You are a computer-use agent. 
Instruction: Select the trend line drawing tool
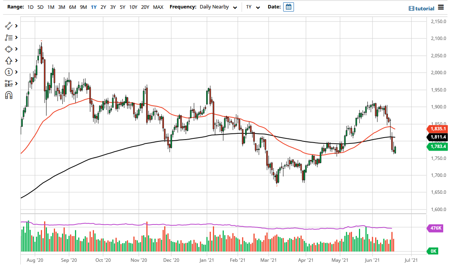click(8, 26)
